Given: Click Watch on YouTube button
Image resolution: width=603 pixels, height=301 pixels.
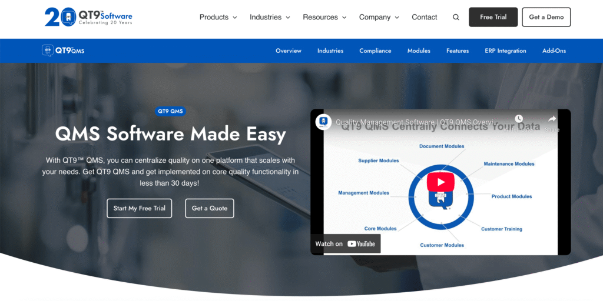Looking at the screenshot, I should (x=345, y=244).
